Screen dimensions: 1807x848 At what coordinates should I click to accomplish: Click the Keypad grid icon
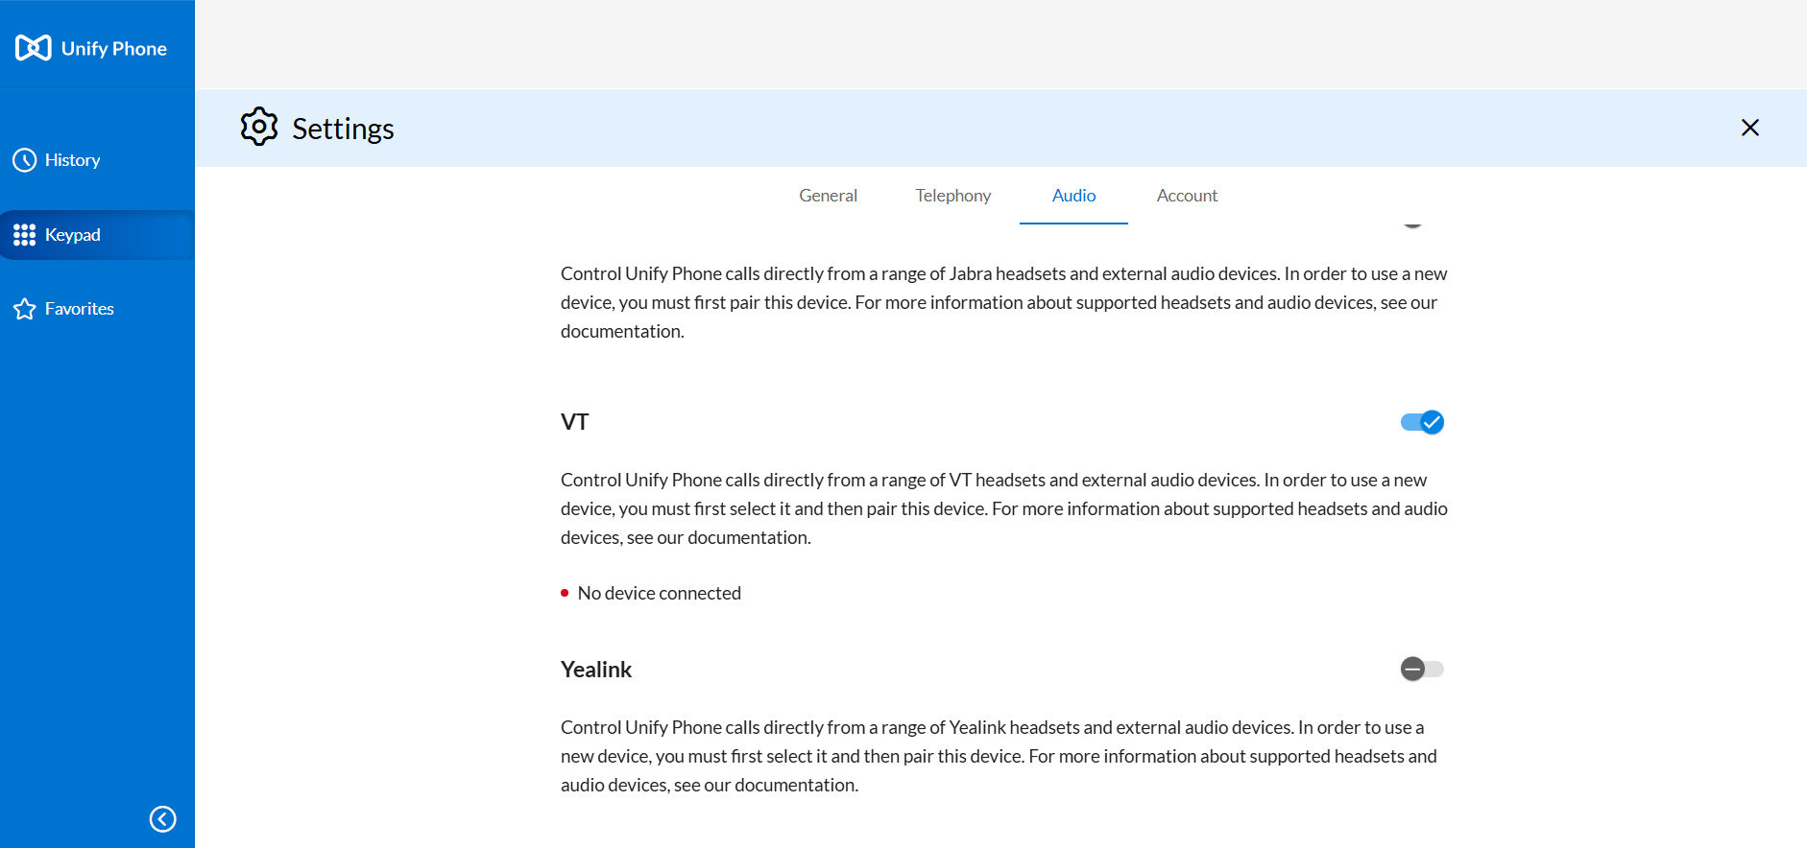(25, 235)
